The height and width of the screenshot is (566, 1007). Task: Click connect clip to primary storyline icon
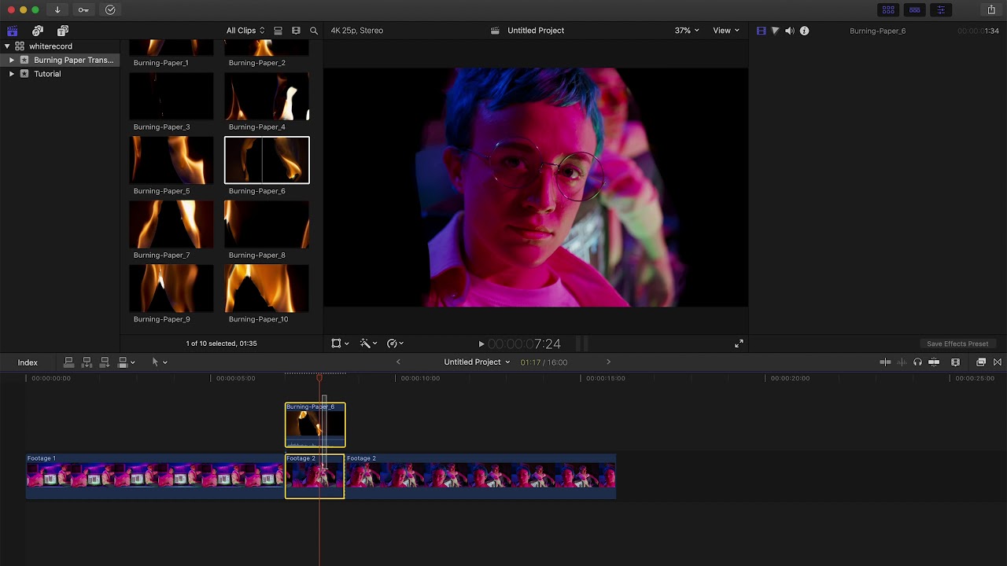[69, 362]
